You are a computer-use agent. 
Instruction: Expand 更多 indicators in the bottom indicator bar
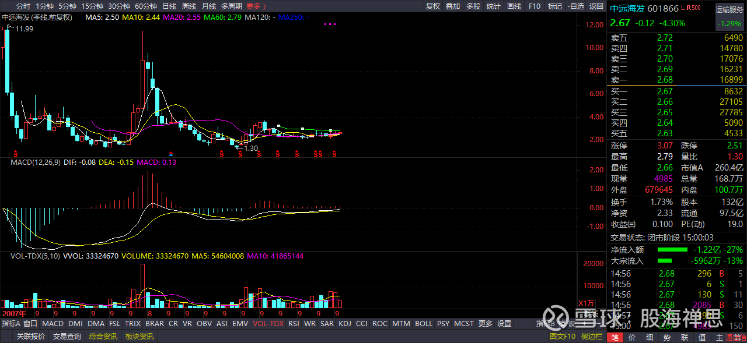click(x=486, y=324)
